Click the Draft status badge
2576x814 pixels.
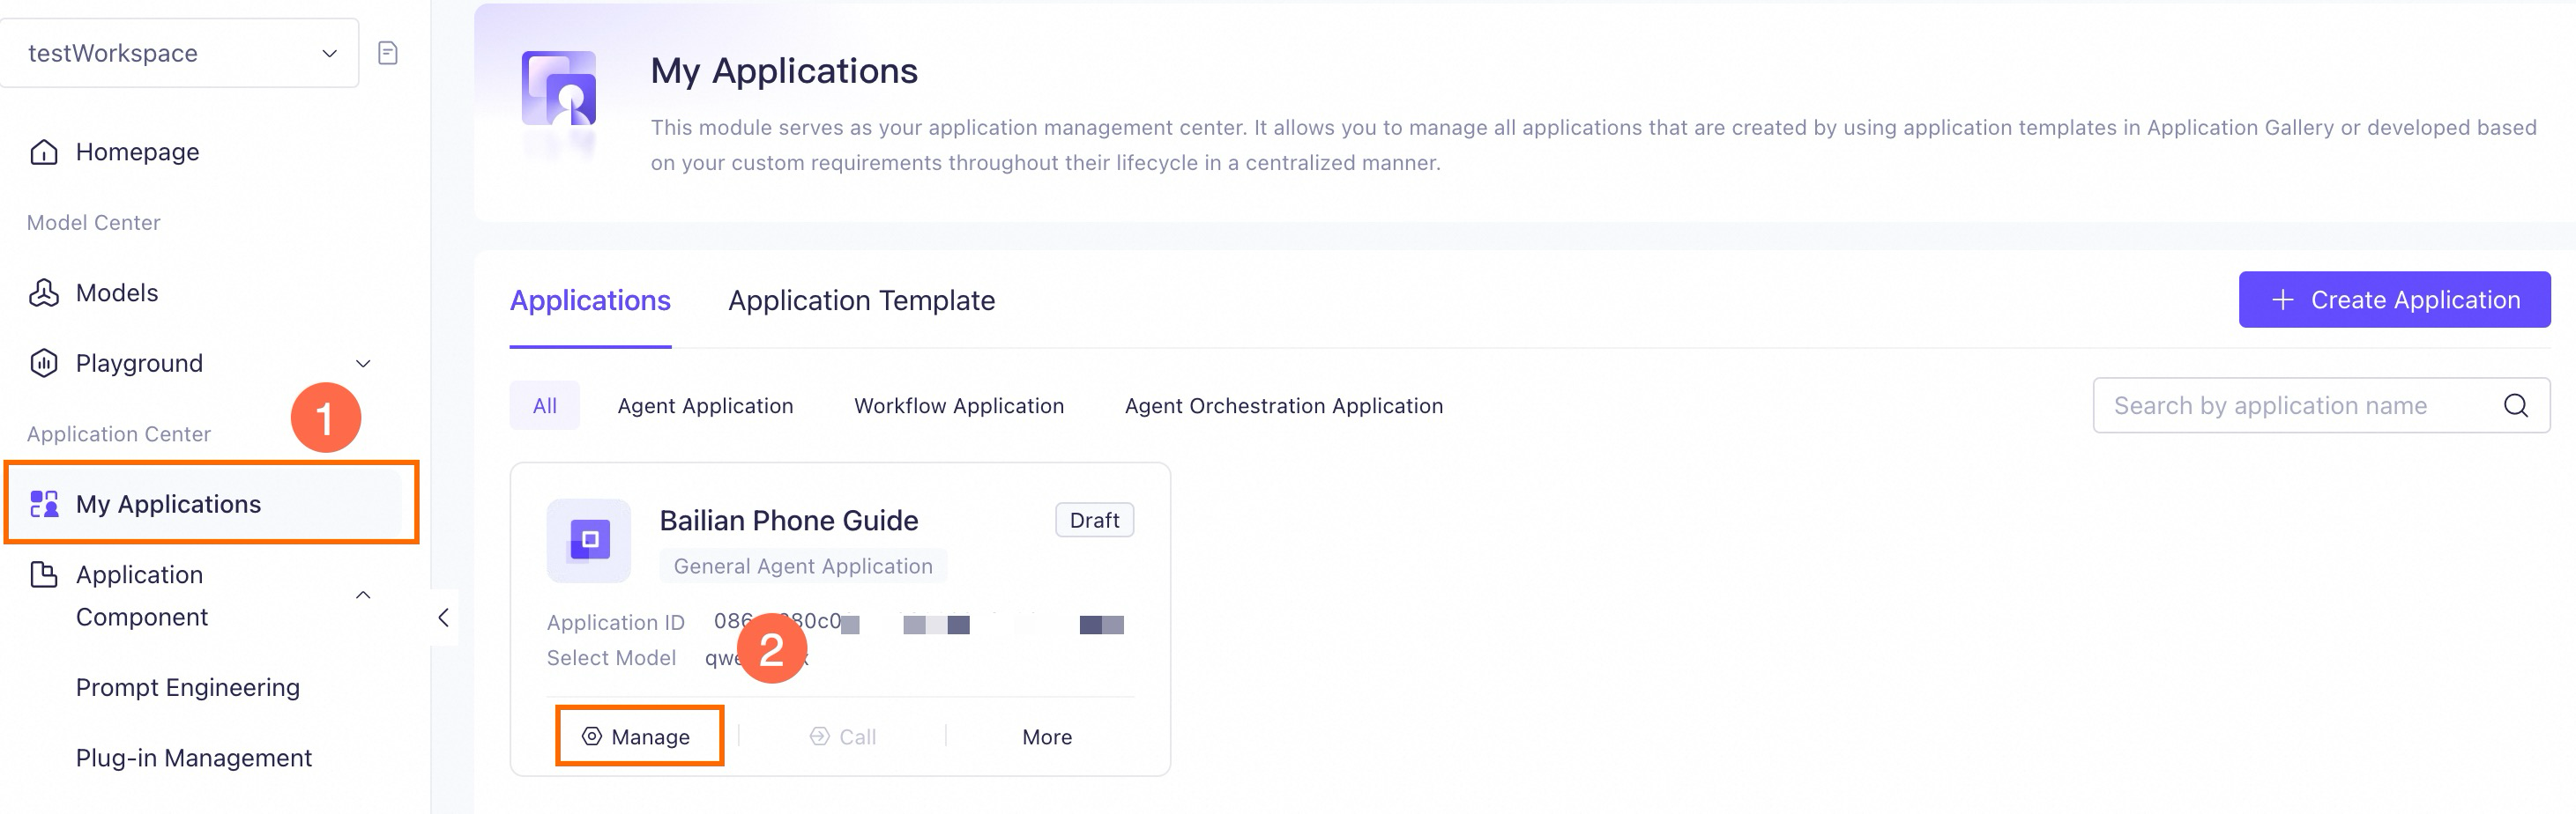[x=1094, y=521]
